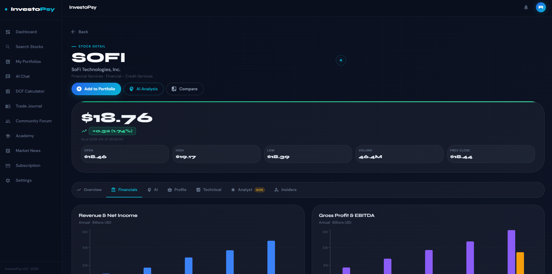Open Dashboard from the sidebar
Viewport: 552px width, 274px height.
pyautogui.click(x=31, y=32)
